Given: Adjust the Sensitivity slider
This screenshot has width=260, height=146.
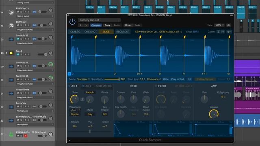Looking at the screenshot, I should (x=112, y=79).
